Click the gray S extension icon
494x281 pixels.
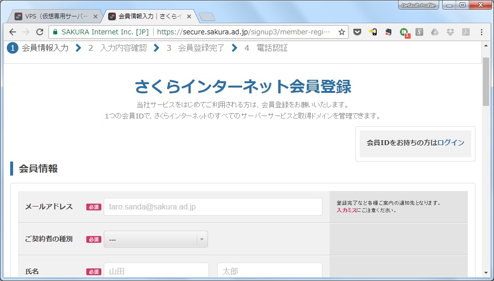pos(419,32)
